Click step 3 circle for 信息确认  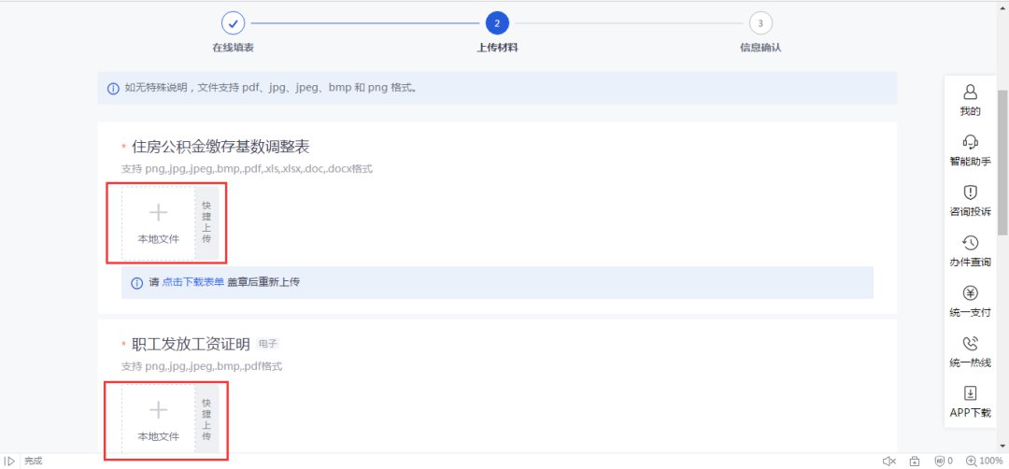[760, 23]
